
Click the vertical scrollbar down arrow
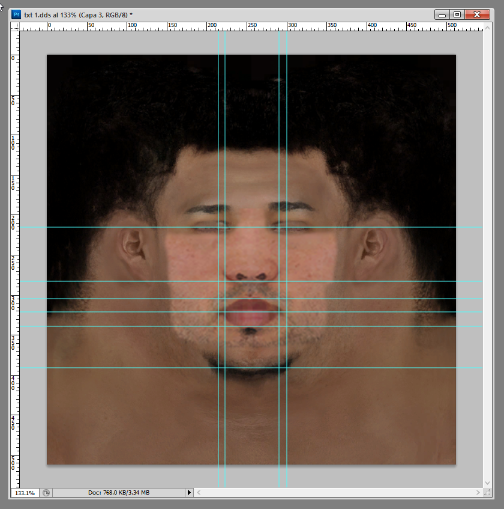pos(487,483)
